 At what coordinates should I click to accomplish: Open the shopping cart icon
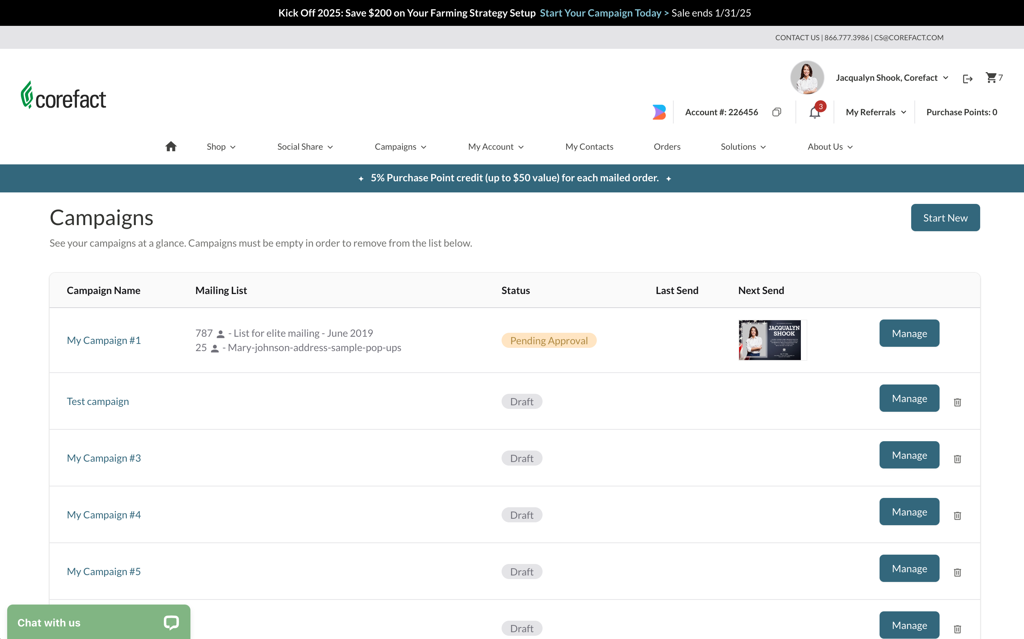click(x=991, y=78)
